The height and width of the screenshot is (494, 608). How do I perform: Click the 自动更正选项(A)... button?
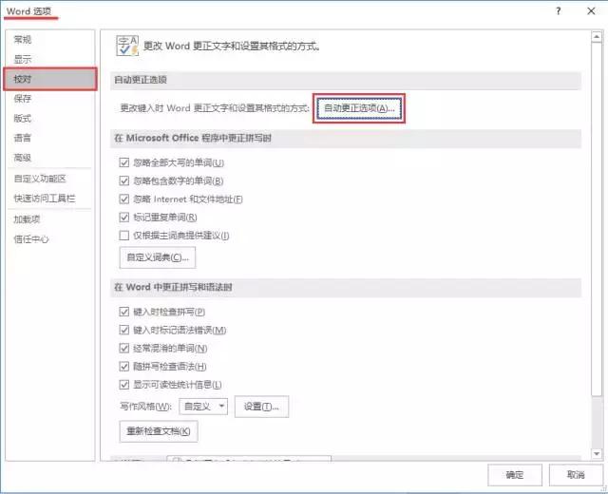coord(359,108)
